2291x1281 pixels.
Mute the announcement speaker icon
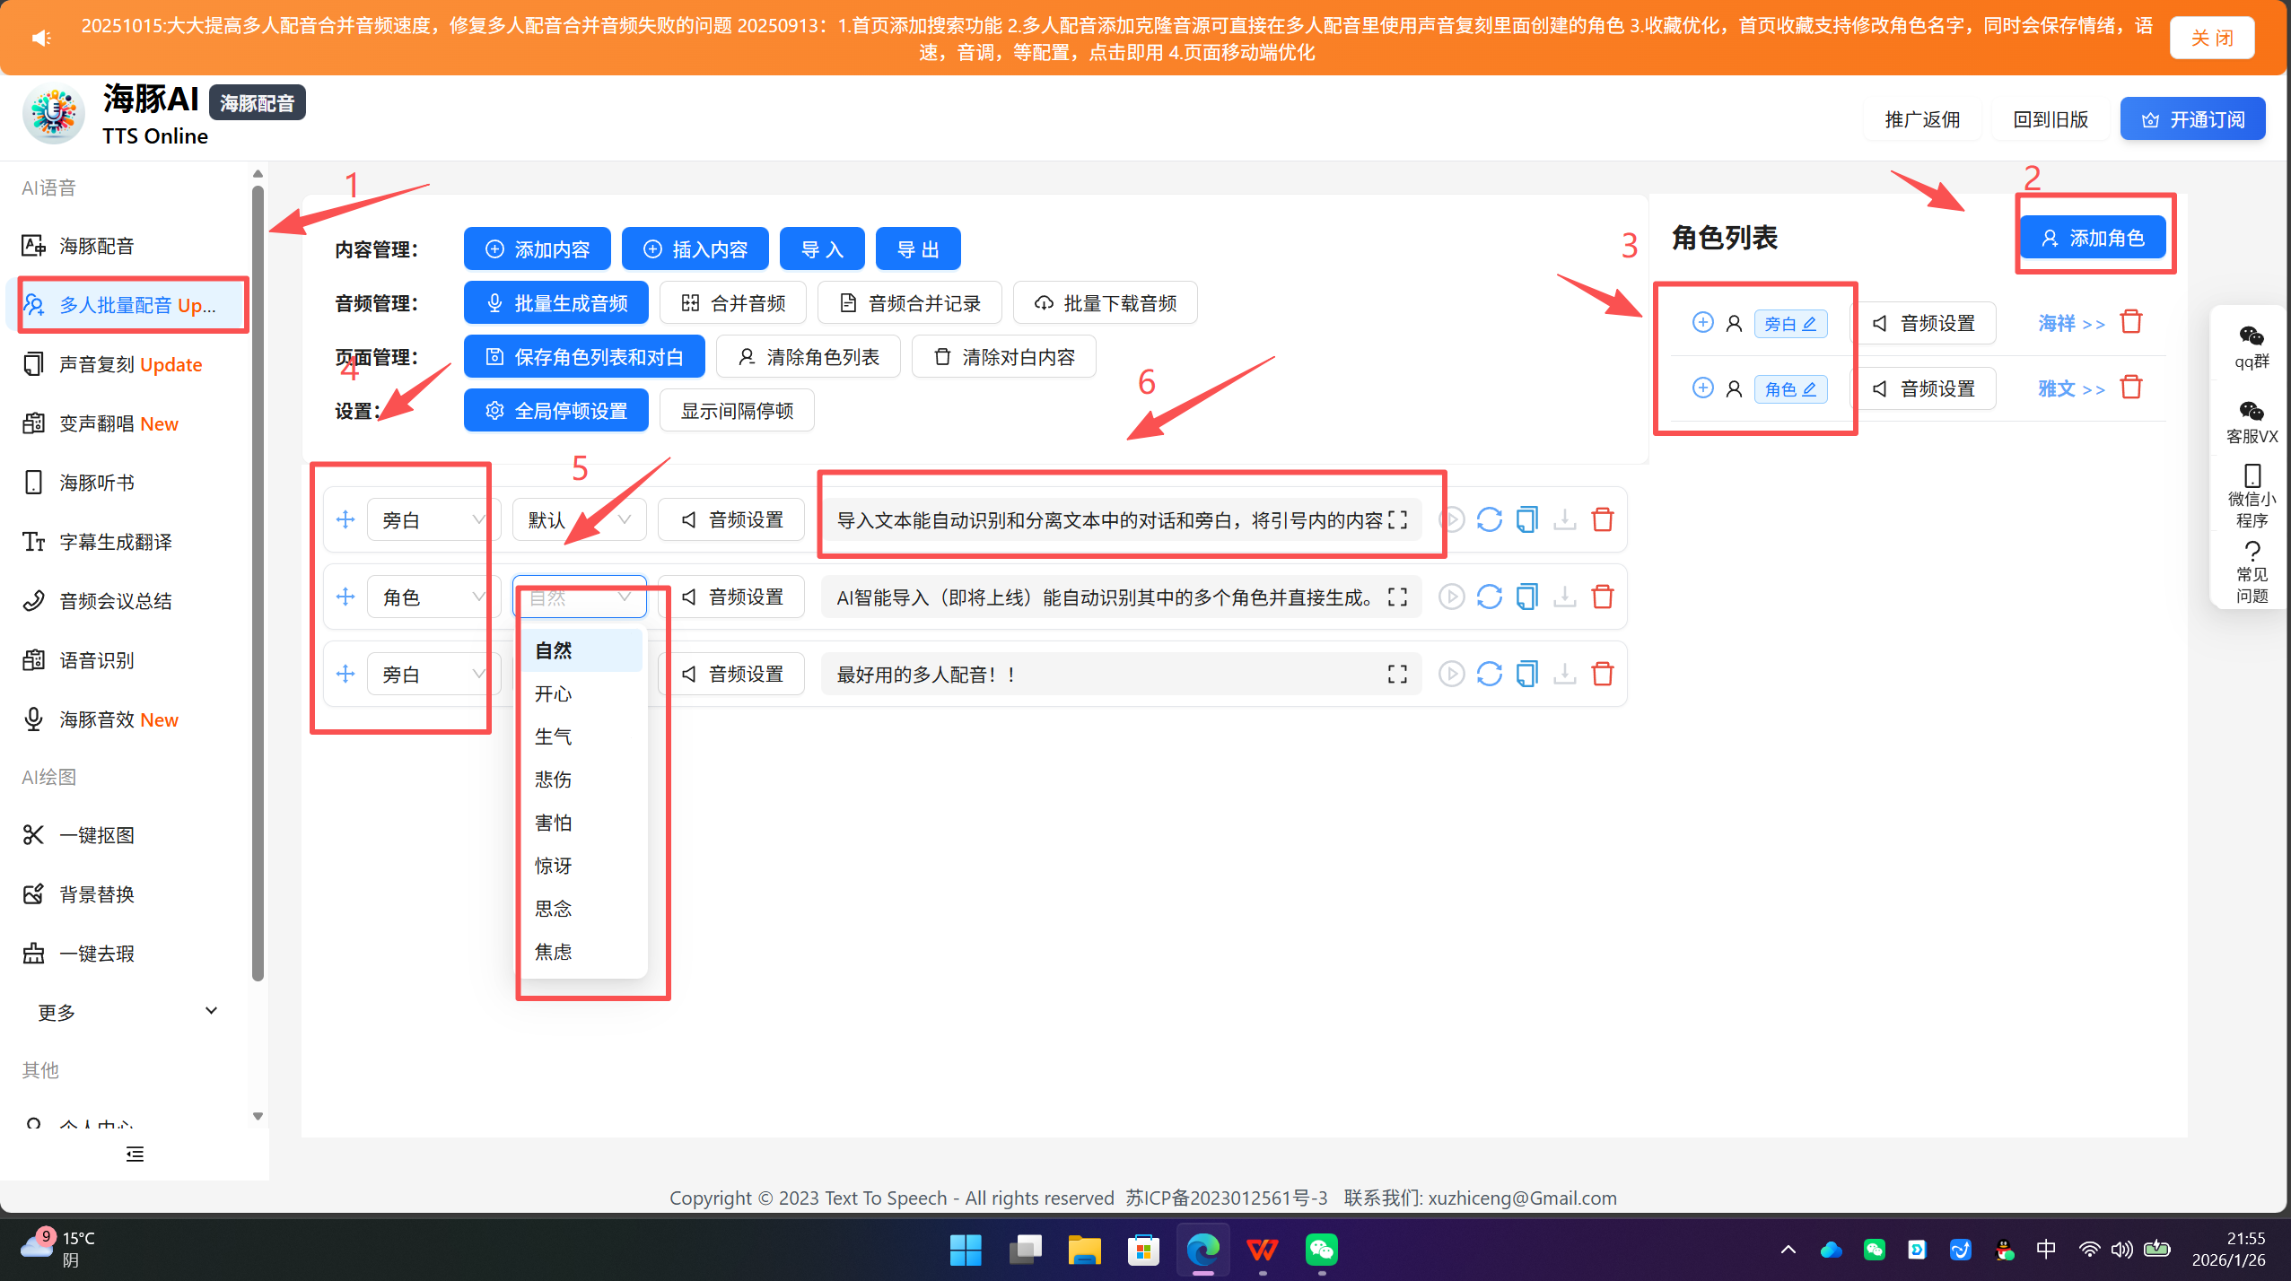coord(41,38)
